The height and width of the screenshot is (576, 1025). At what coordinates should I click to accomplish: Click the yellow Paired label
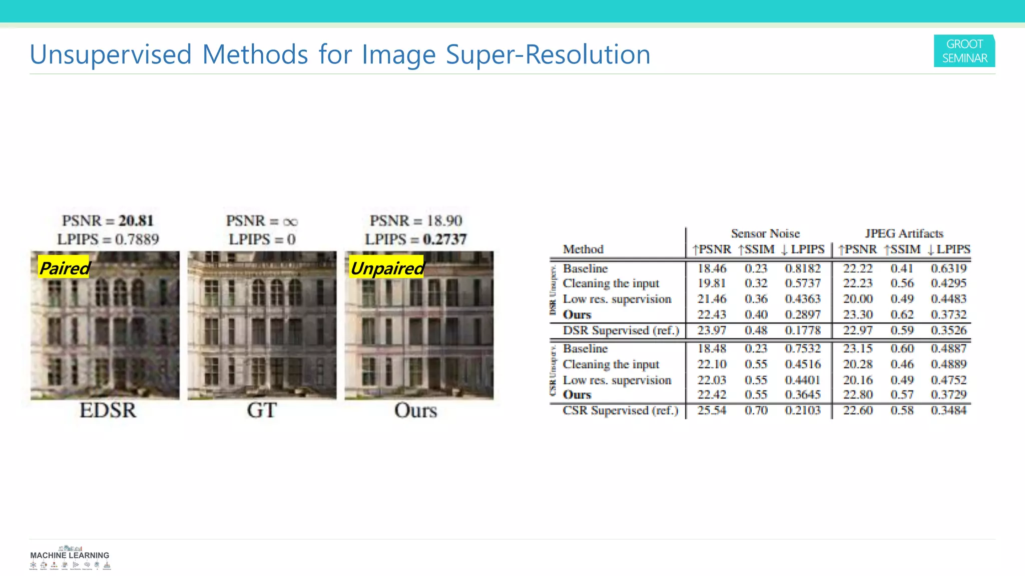(64, 268)
